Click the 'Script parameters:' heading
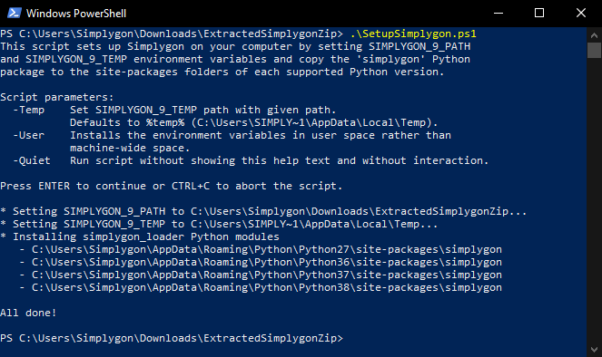Screen dimensions: 602x357 tap(57, 97)
